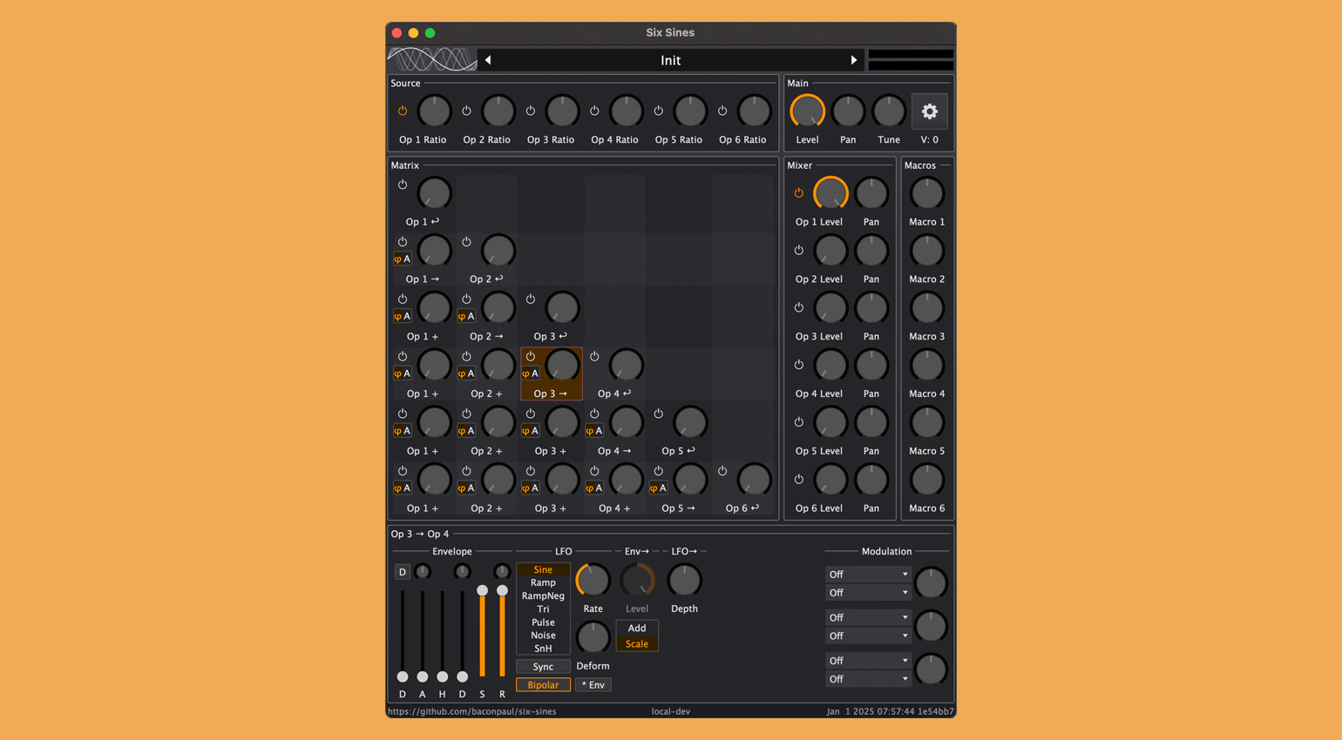Toggle power icon for Op 1 feedback knob

(403, 185)
